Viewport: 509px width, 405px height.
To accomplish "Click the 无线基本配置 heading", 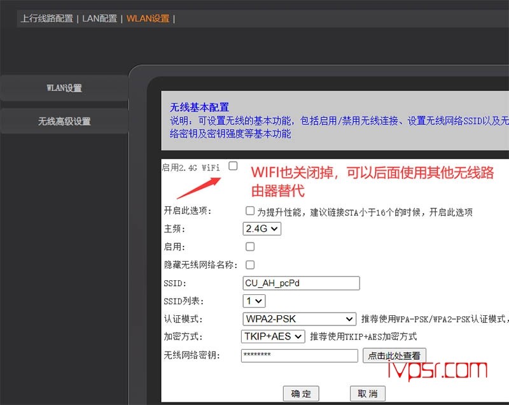I will point(199,107).
